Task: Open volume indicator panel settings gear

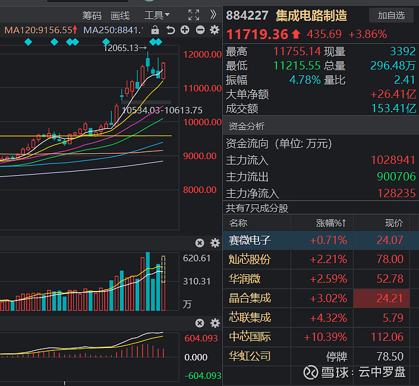Action: click(215, 242)
